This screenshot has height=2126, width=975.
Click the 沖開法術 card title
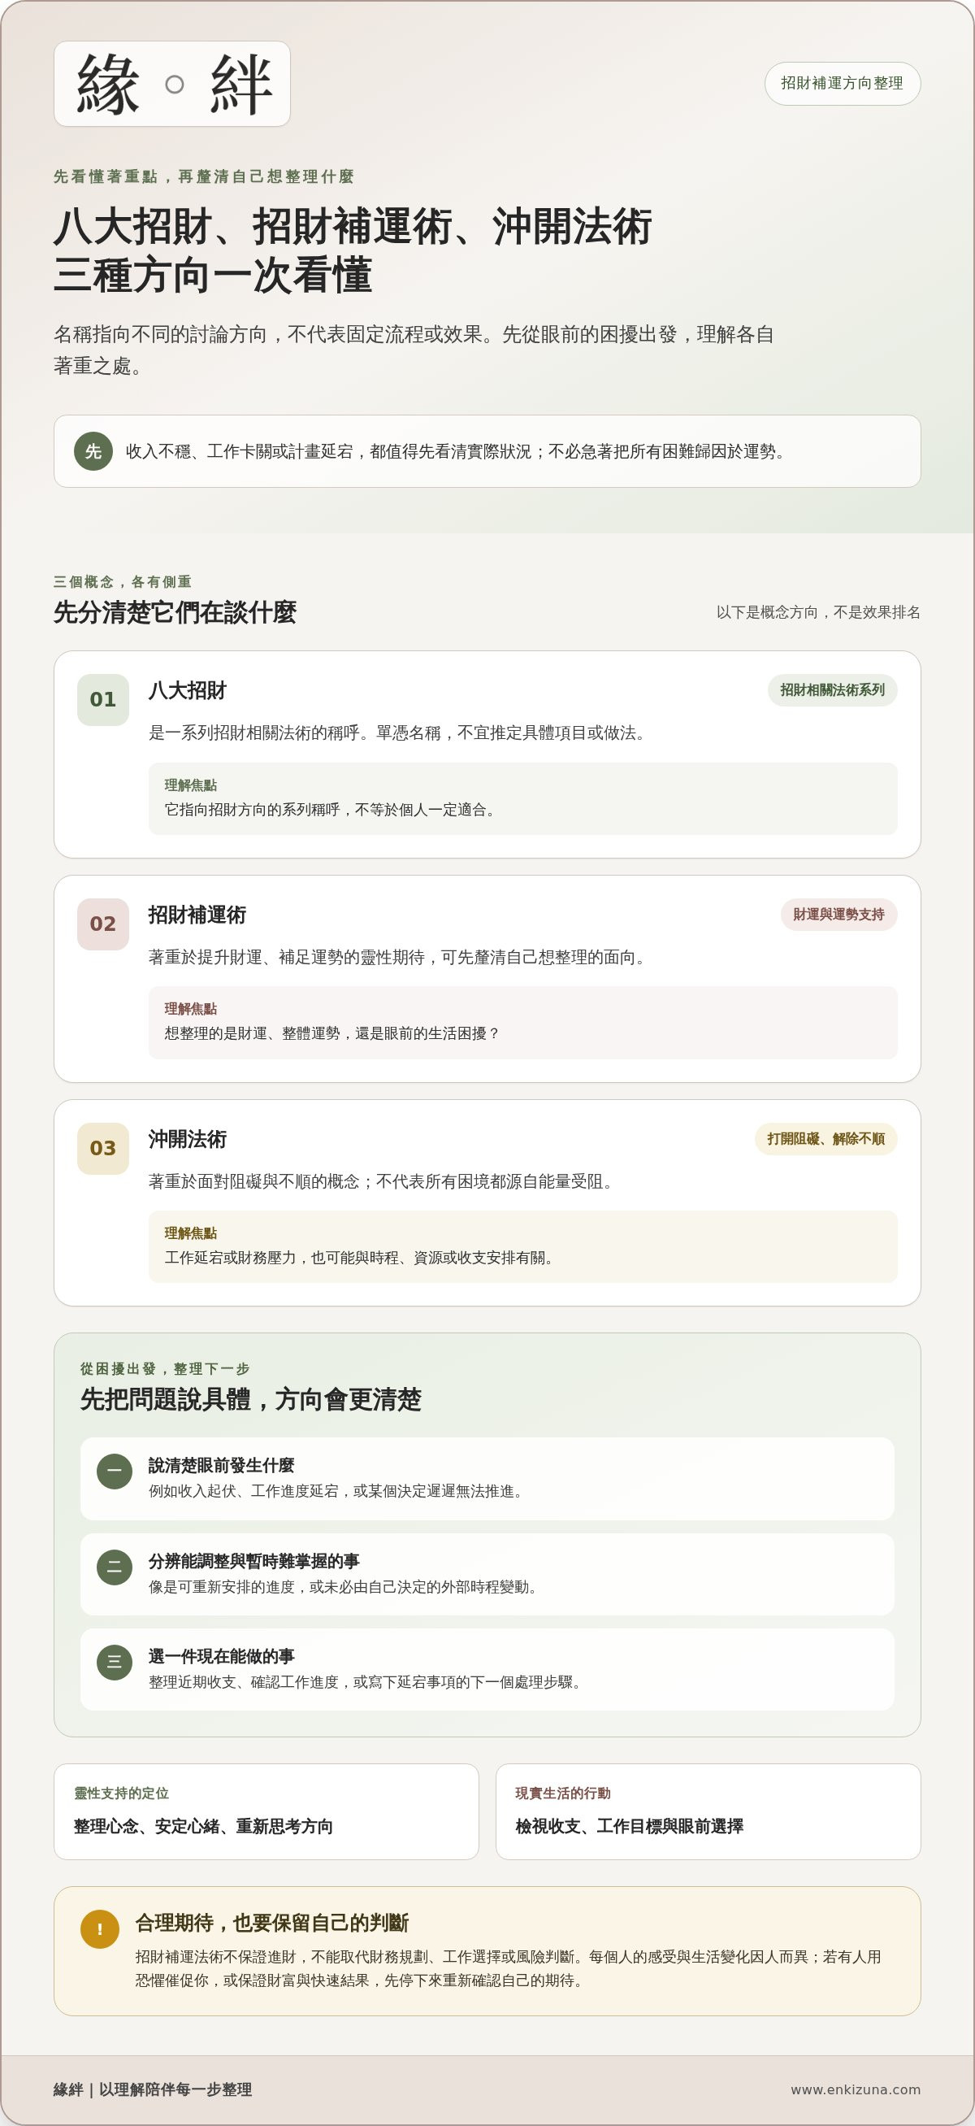187,1140
